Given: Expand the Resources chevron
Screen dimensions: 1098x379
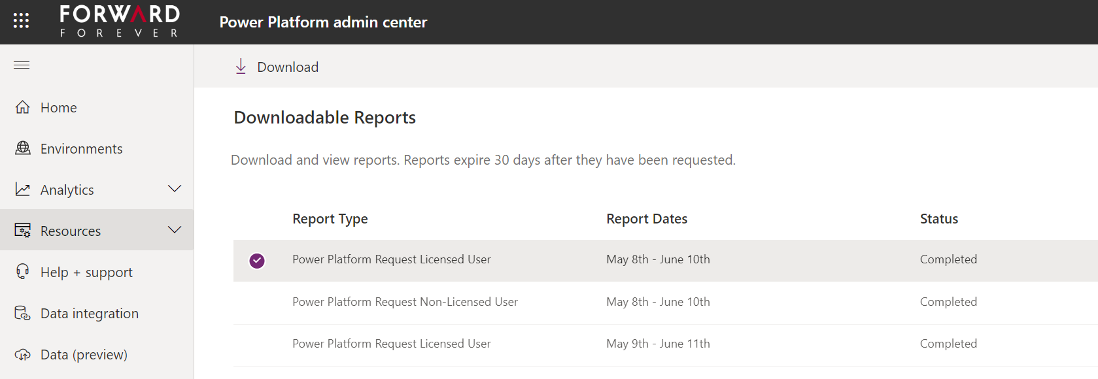Looking at the screenshot, I should click(175, 230).
